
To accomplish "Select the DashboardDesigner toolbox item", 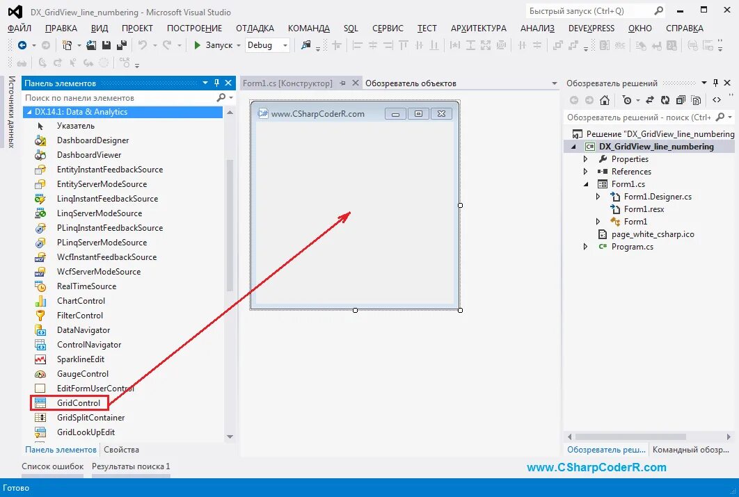I will (93, 140).
